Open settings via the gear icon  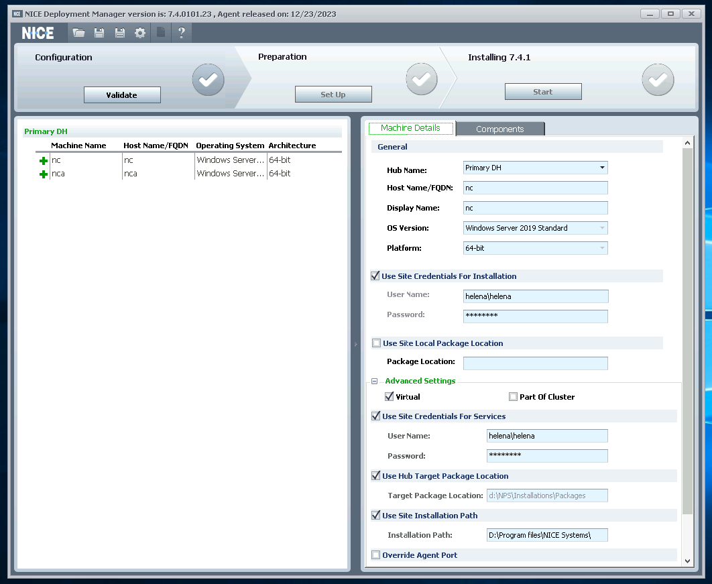tap(139, 33)
